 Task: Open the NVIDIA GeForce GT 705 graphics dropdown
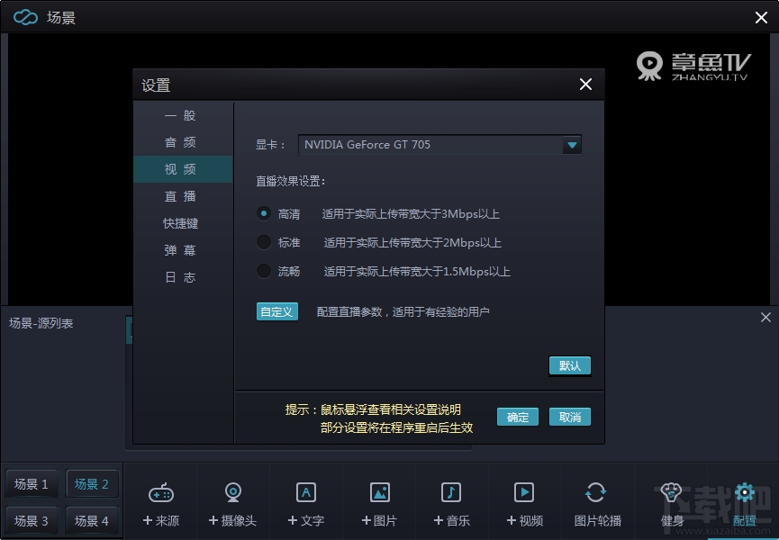(574, 144)
